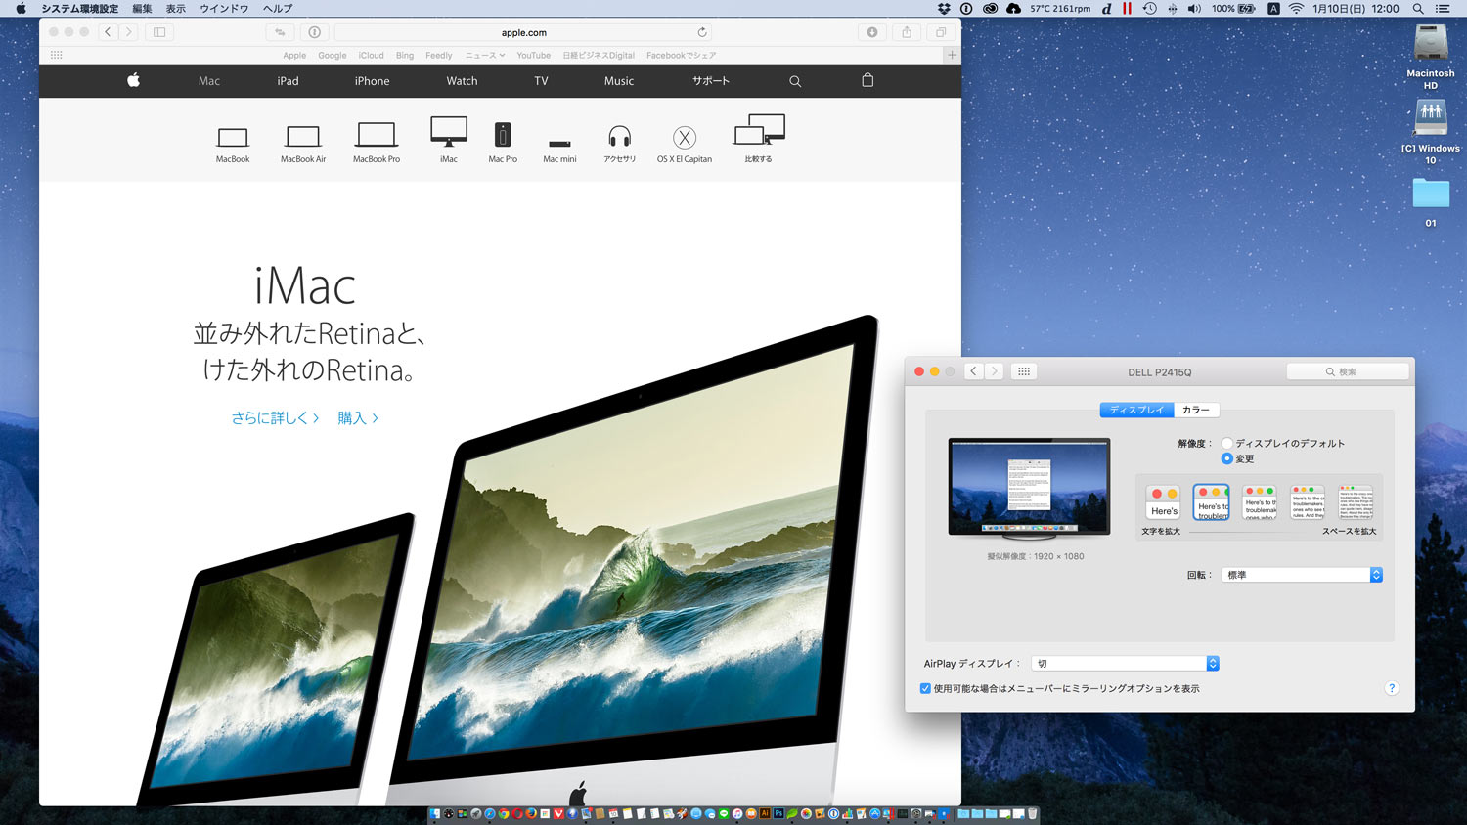Select ディスプレイのデフォルト resolution radio button

[1226, 443]
